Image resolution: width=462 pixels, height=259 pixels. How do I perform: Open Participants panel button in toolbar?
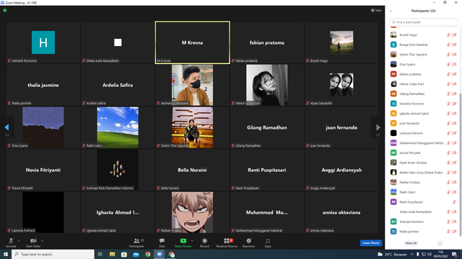coord(136,242)
